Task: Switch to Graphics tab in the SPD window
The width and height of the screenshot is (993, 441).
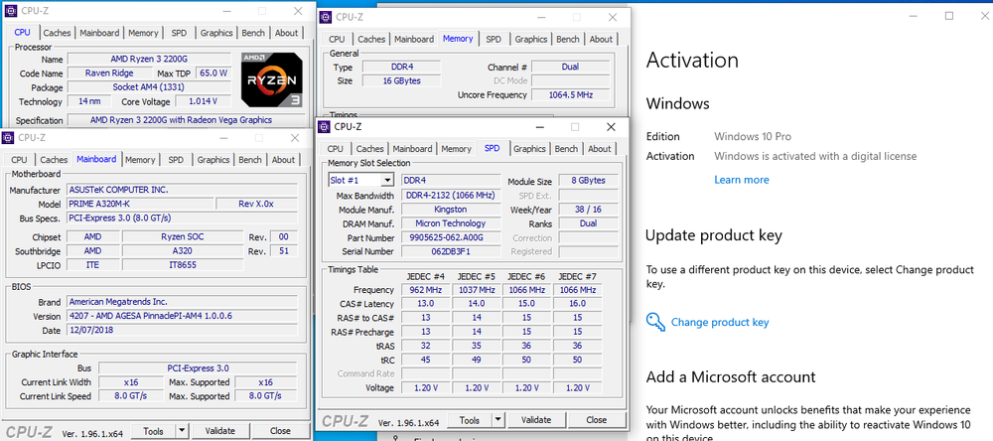Action: click(529, 149)
